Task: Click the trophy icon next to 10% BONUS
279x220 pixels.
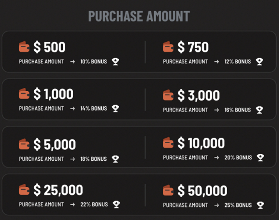Action: (x=115, y=62)
